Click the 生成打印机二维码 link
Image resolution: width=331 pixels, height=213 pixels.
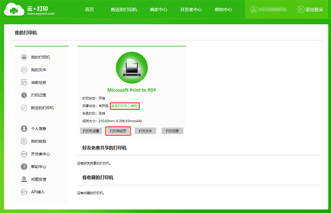(x=124, y=106)
